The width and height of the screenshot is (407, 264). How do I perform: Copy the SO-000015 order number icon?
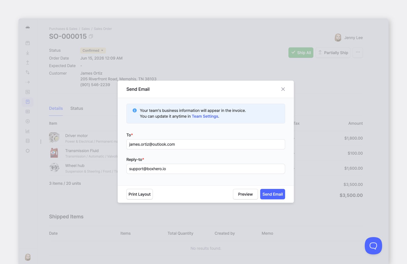click(x=91, y=37)
